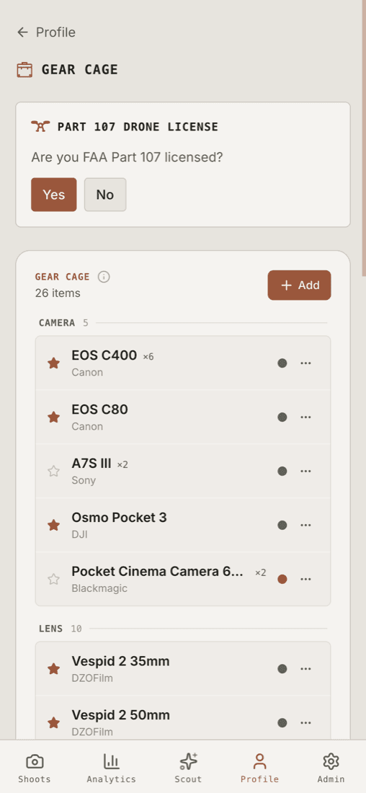Click the Add gear button
Image resolution: width=366 pixels, height=793 pixels.
click(299, 285)
